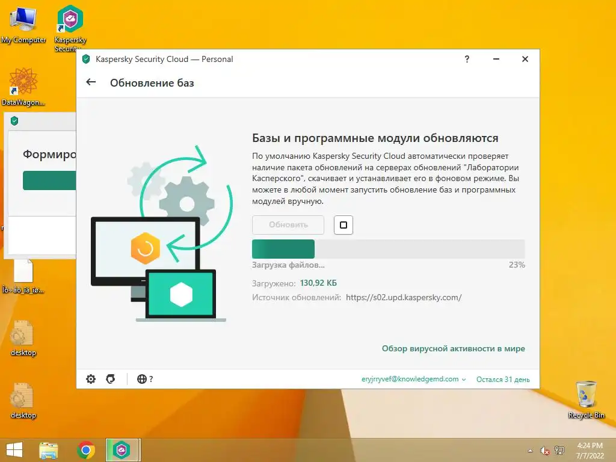Click the monitor and laptop update illustration
This screenshot has width=616, height=462.
tap(162, 233)
